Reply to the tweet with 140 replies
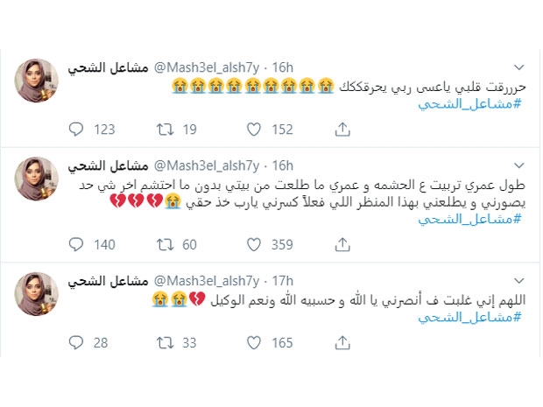The height and width of the screenshot is (407, 543). [x=75, y=244]
